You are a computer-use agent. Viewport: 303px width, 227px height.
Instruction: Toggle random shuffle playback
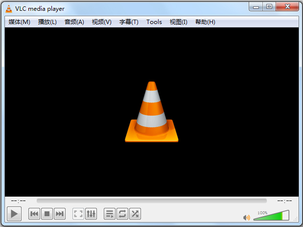pos(135,214)
